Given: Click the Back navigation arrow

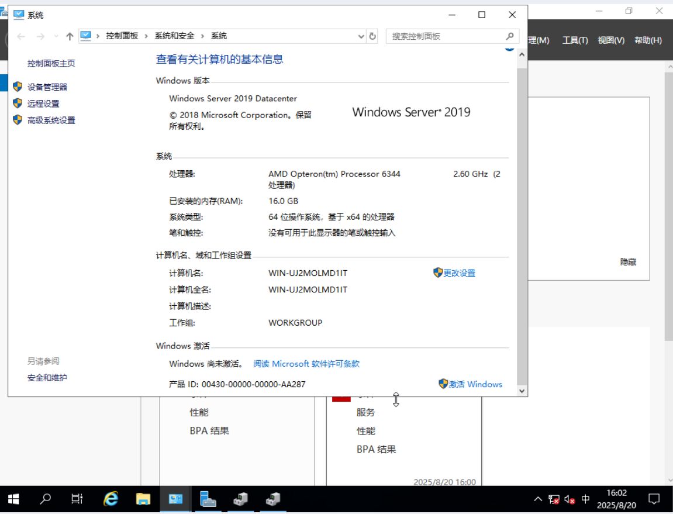Looking at the screenshot, I should click(x=21, y=36).
